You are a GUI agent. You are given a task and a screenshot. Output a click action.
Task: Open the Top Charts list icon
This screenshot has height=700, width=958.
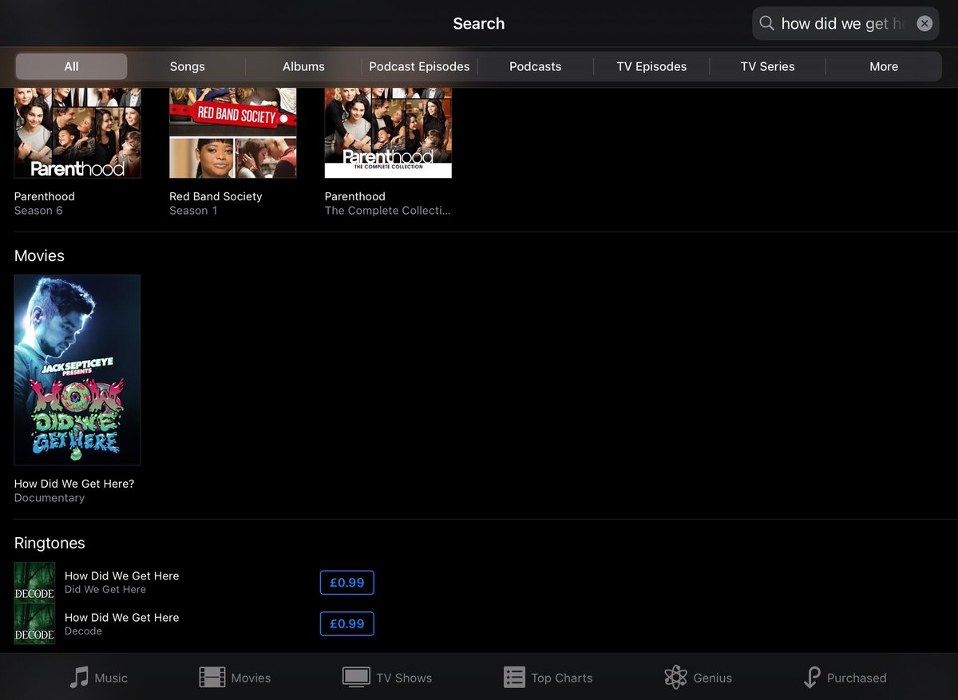[x=514, y=678]
